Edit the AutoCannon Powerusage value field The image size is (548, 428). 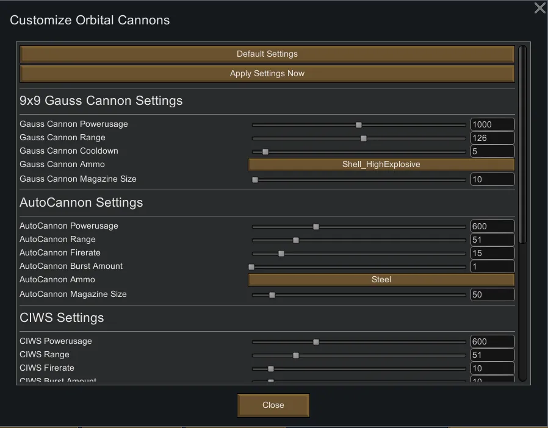tap(492, 226)
